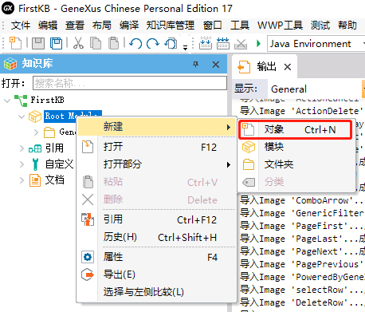Select 模块 in the submenu
The image size is (365, 312).
tap(296, 147)
